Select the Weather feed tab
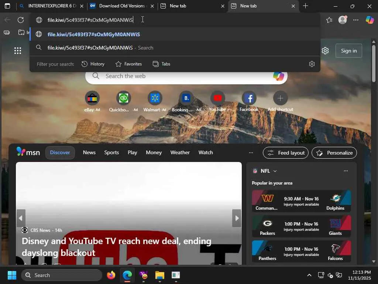 [180, 153]
